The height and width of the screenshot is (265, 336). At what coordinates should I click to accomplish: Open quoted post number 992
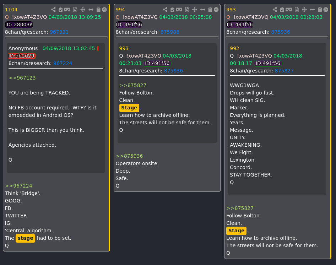pyautogui.click(x=235, y=48)
